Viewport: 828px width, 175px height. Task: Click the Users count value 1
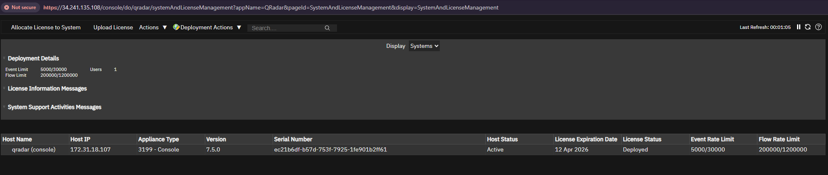[x=115, y=69]
